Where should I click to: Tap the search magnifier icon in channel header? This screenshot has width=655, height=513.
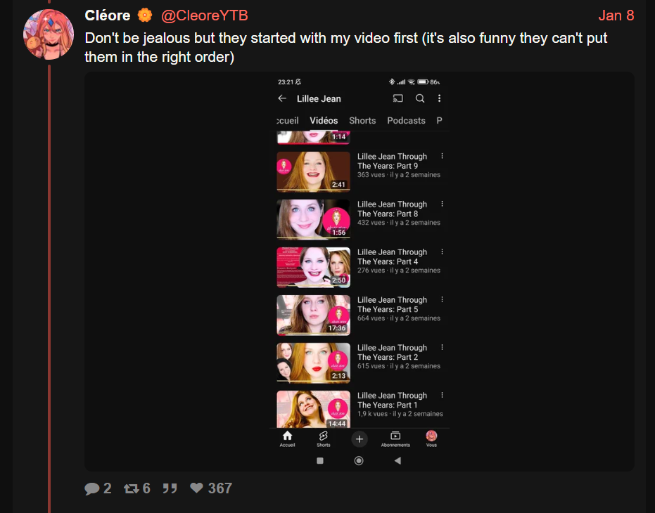click(x=420, y=98)
